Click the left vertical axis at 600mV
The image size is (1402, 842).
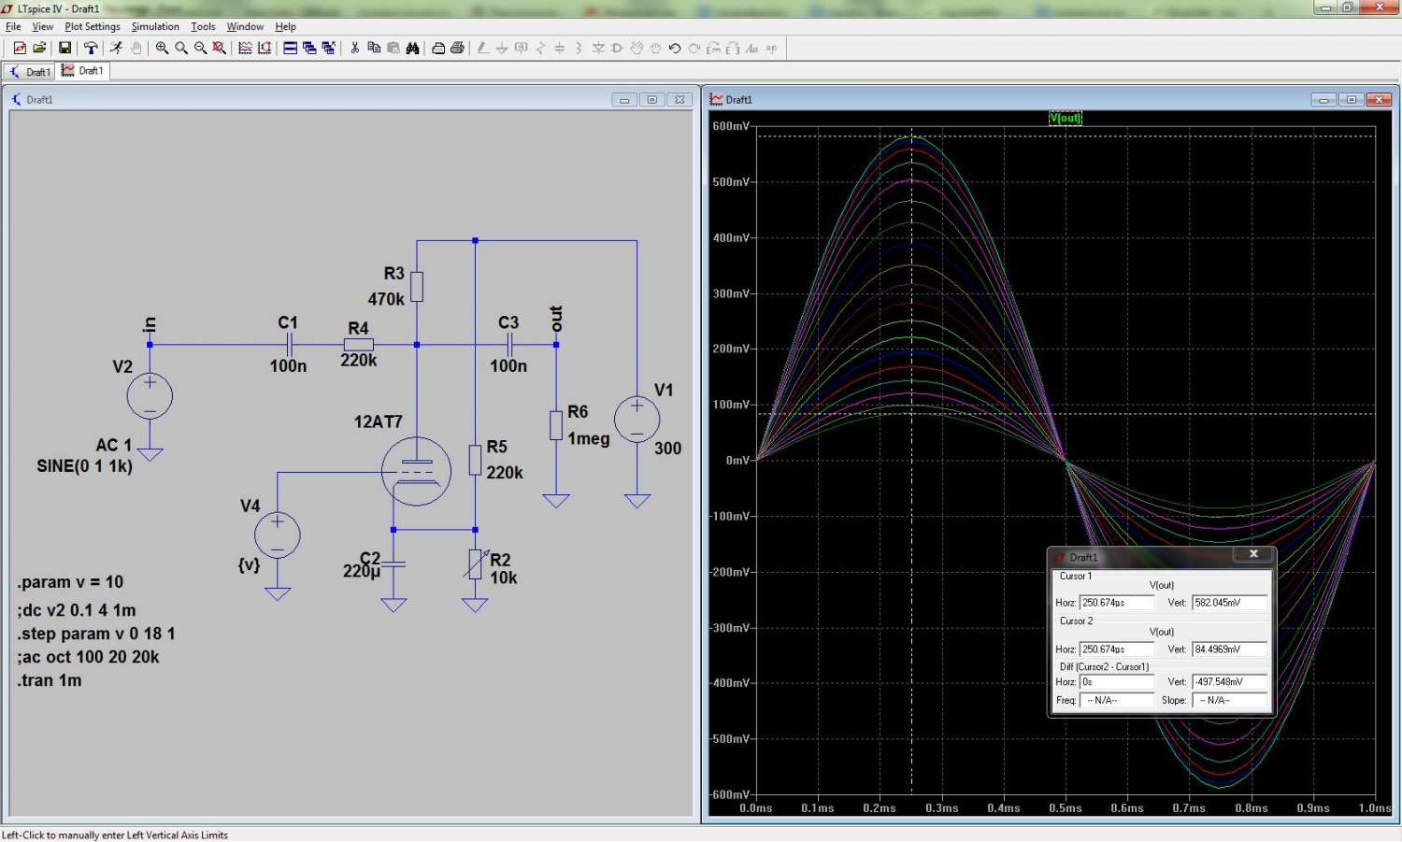coord(731,126)
